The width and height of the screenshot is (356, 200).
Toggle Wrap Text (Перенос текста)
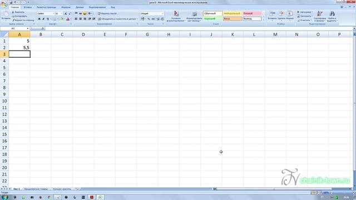[107, 13]
